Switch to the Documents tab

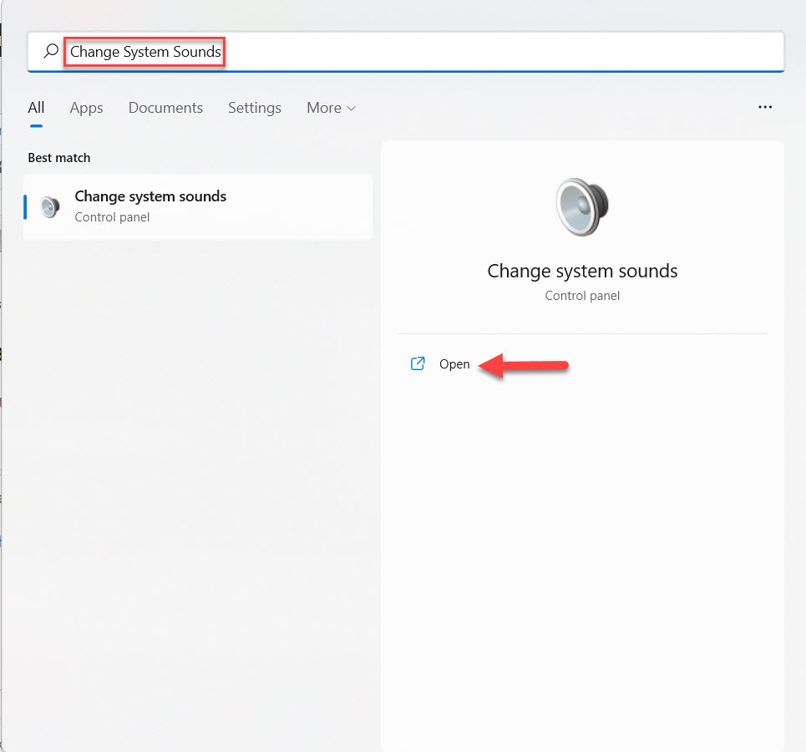click(x=165, y=107)
